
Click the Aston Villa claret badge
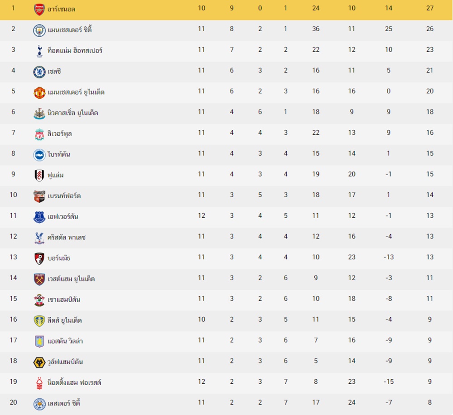(x=39, y=341)
